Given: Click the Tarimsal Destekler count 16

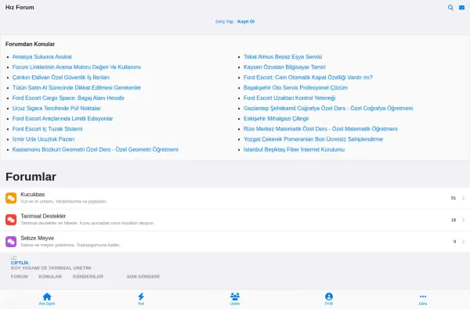Looking at the screenshot, I should [x=454, y=220].
